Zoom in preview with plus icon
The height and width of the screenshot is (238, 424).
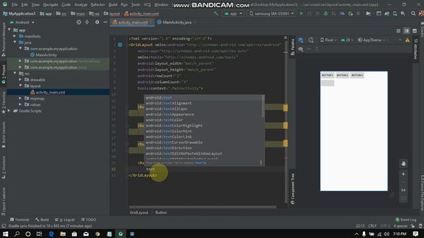(x=403, y=175)
